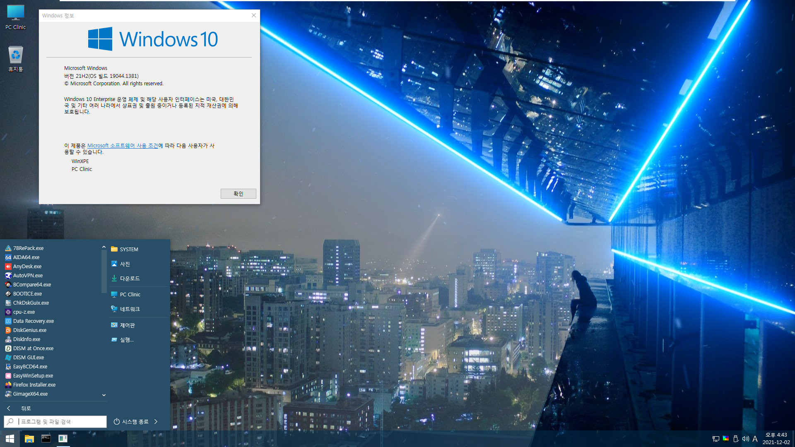Click the colorful display tray icon
The width and height of the screenshot is (795, 447).
(725, 439)
